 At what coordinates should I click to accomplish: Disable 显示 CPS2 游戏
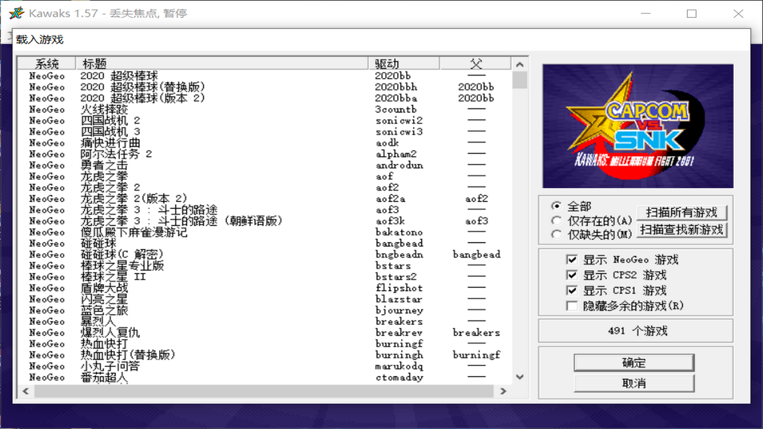point(572,275)
